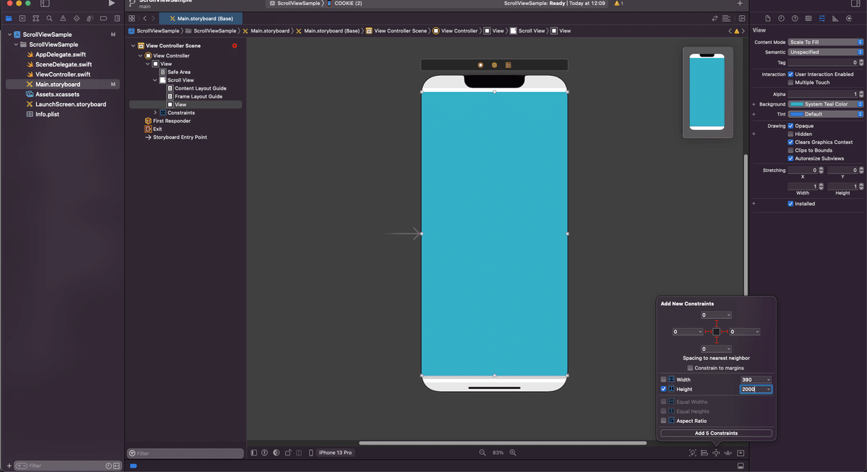Zoom out the storyboard canvas
Screen dimensions: 867x472
click(483, 452)
